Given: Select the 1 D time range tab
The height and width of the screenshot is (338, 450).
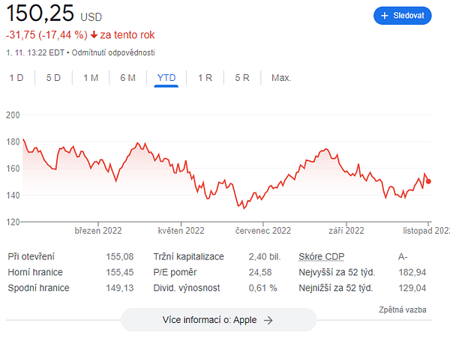Looking at the screenshot, I should coord(16,78).
